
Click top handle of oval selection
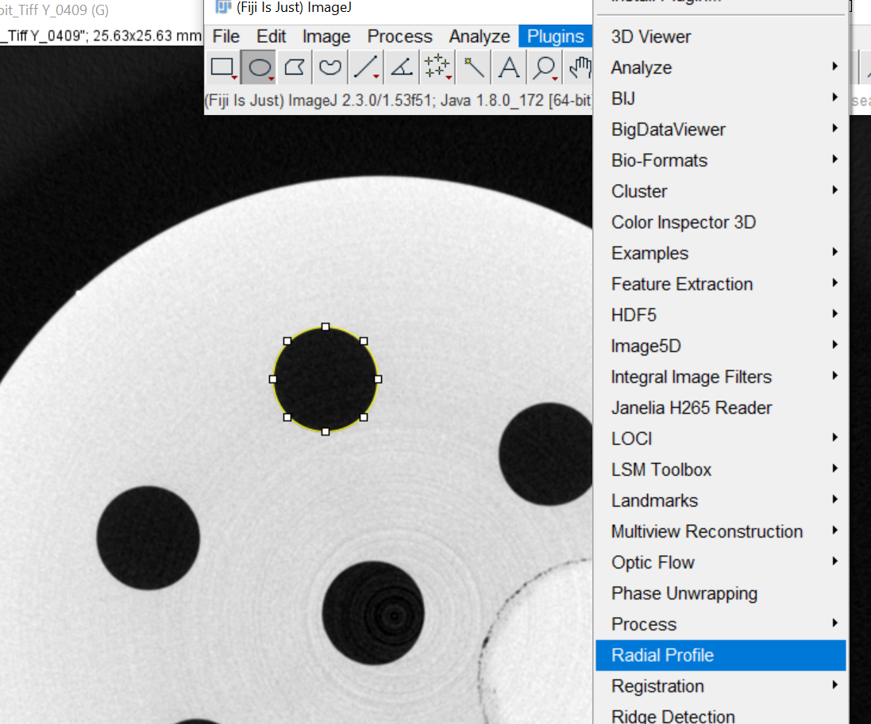click(x=326, y=328)
